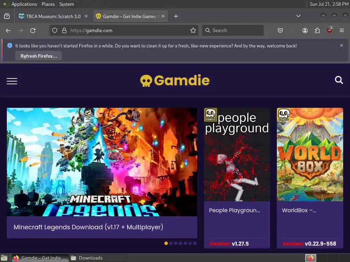The height and width of the screenshot is (262, 350).
Task: Click the Refresh Firefox… button
Action: point(39,56)
